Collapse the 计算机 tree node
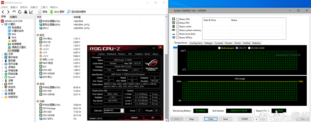Viewport: 311px width, 122px height. coord(2,24)
